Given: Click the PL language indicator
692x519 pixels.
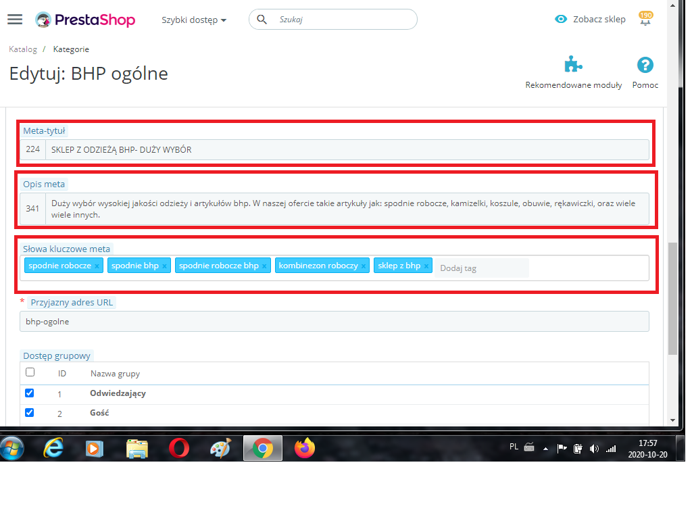Looking at the screenshot, I should click(514, 447).
